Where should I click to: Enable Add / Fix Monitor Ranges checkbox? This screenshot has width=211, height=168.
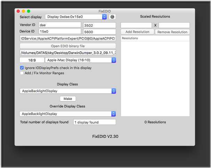coord(22,73)
